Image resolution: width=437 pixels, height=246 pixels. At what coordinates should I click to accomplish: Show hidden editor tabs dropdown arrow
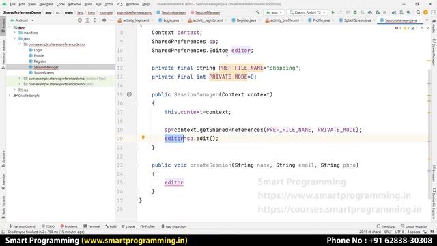click(x=427, y=20)
